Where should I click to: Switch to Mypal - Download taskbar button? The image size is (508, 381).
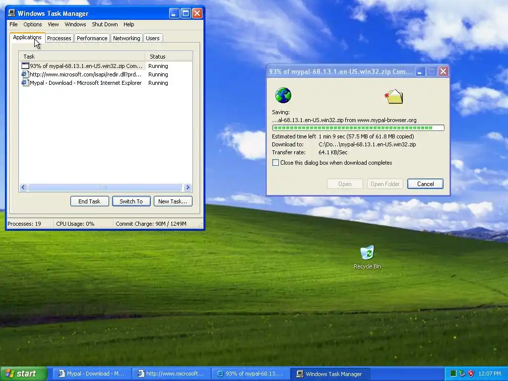click(92, 374)
